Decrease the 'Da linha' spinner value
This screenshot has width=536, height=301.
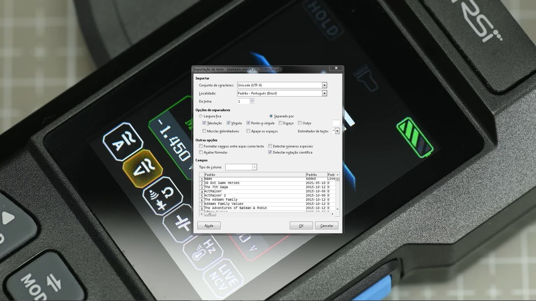pos(252,103)
